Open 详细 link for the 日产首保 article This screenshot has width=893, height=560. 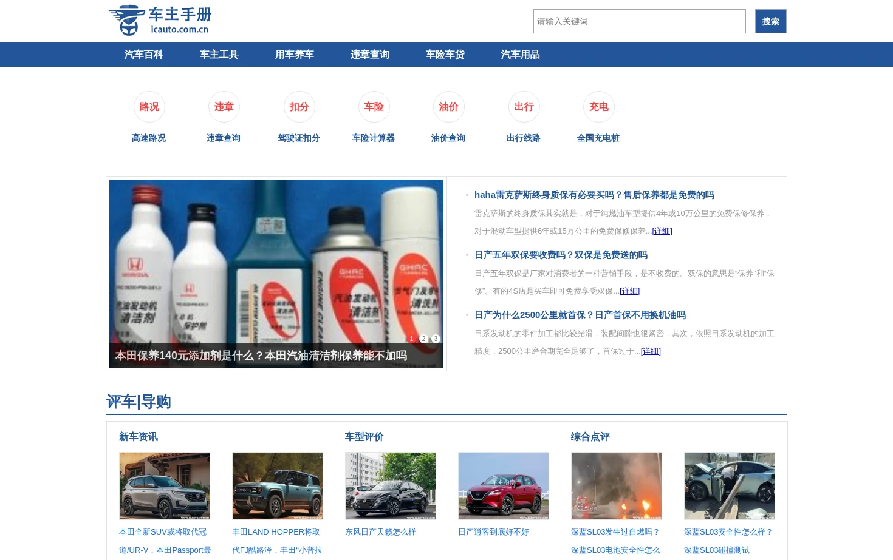[x=651, y=351]
